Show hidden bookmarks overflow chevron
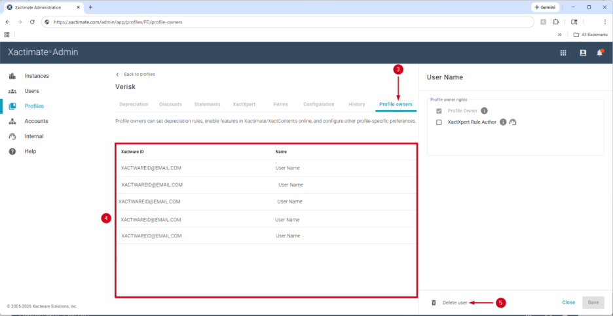This screenshot has height=316, width=613. click(x=560, y=35)
